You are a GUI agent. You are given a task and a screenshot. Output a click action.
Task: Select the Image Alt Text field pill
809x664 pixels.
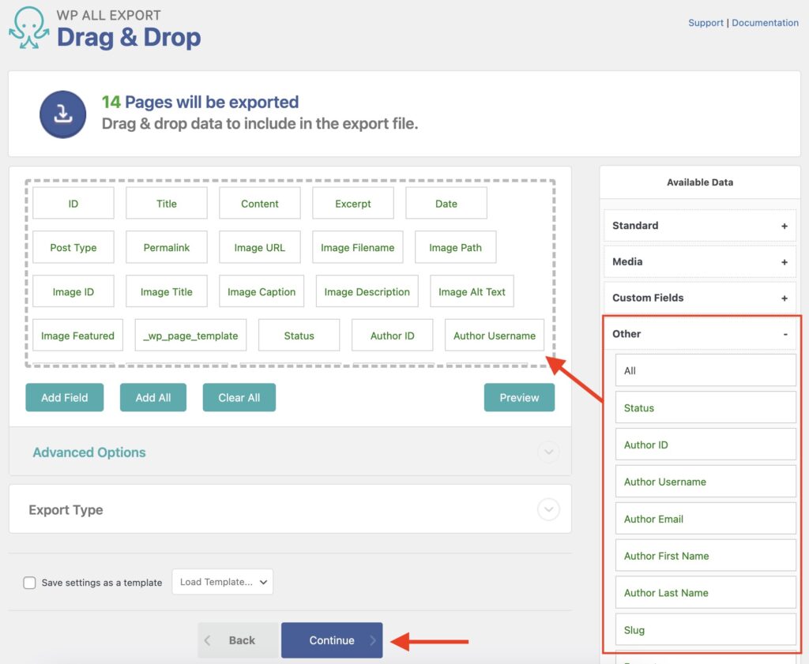pos(472,291)
